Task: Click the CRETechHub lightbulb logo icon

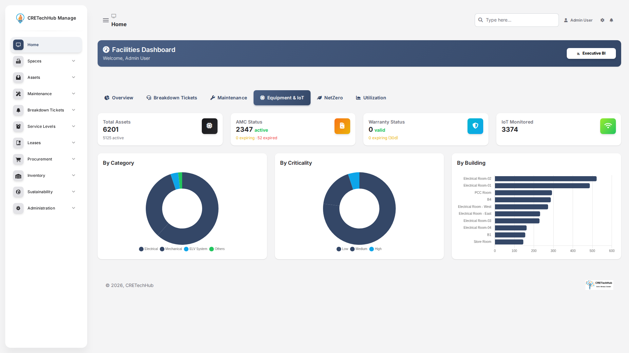Action: click(x=20, y=18)
